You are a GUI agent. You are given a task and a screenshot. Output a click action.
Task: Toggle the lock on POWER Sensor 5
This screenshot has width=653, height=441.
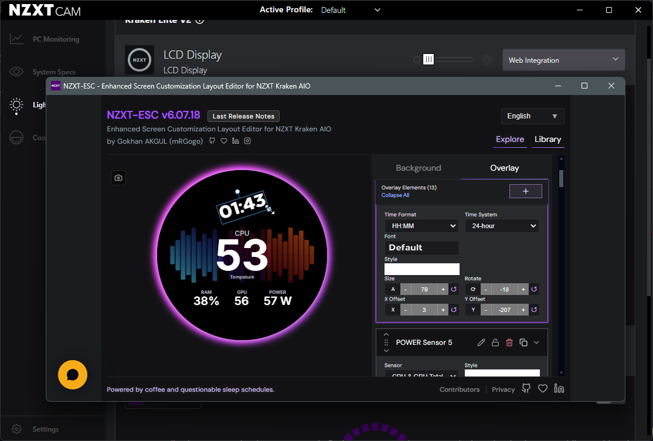point(495,342)
